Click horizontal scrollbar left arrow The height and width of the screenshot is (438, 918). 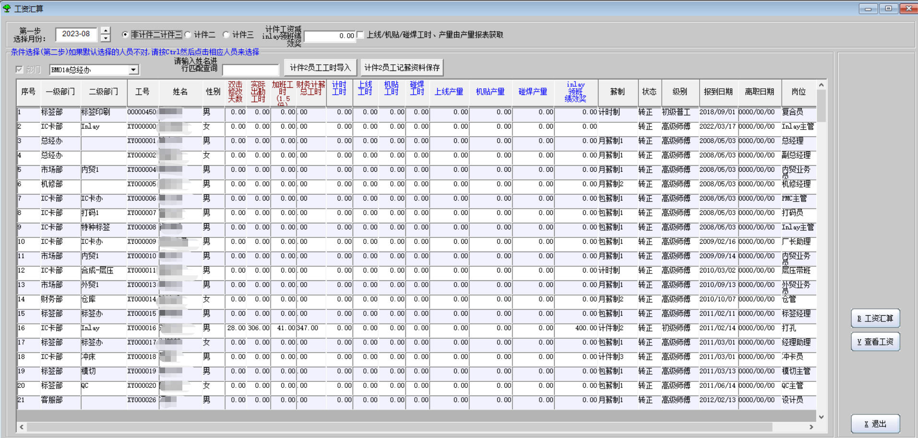pos(22,427)
